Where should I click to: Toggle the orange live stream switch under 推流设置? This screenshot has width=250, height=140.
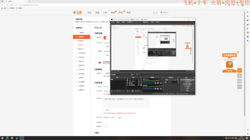106,38
